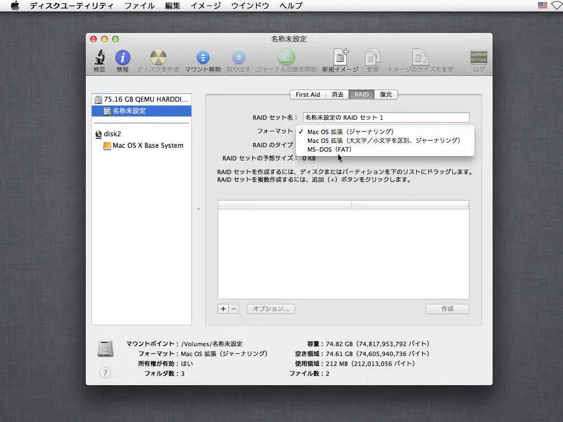
Task: Click the オプション... button
Action: pos(271,309)
